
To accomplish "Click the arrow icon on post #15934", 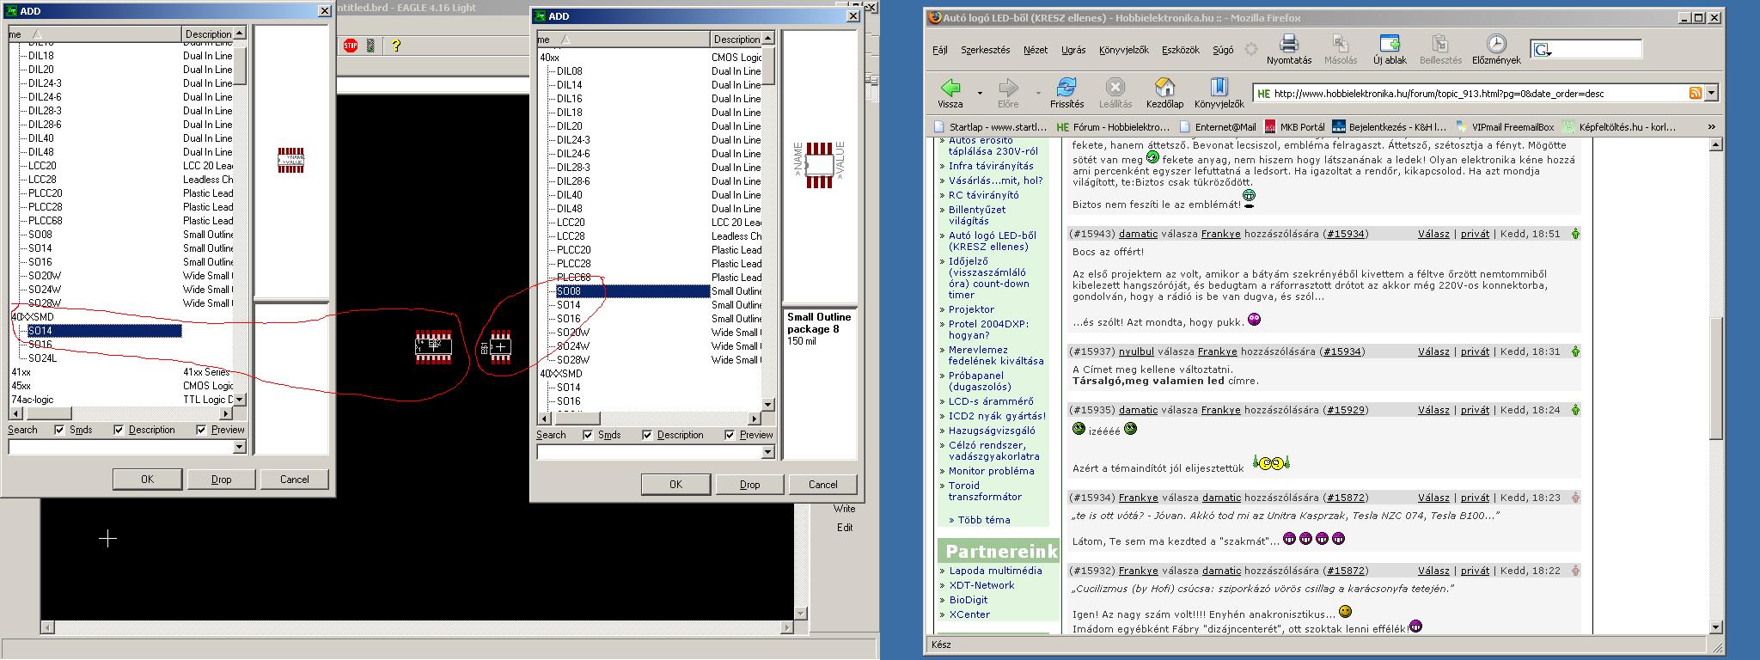I will (1575, 498).
